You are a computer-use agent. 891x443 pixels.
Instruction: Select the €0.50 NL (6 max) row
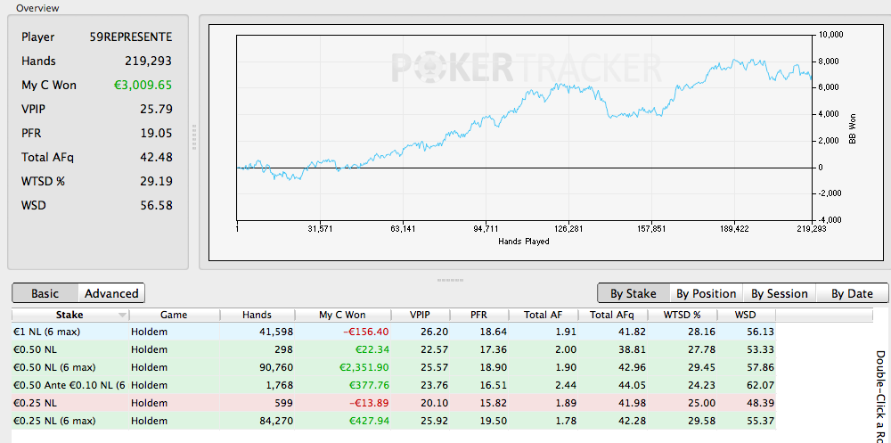coord(394,367)
